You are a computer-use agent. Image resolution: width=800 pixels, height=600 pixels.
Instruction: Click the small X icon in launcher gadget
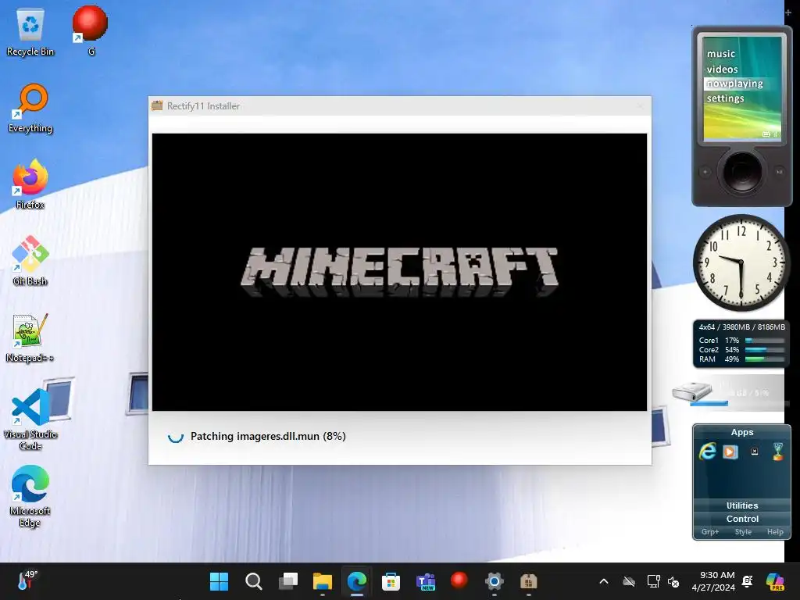click(755, 452)
